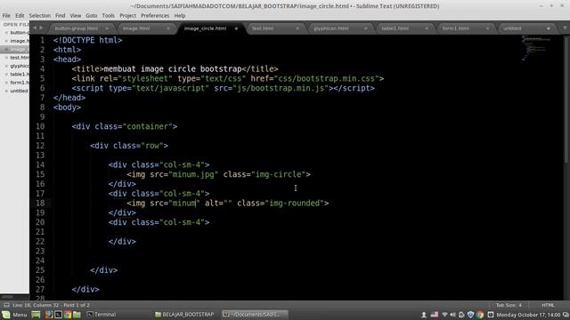The height and width of the screenshot is (320, 570).
Task: Close the button-group.html tab
Action: point(107,28)
